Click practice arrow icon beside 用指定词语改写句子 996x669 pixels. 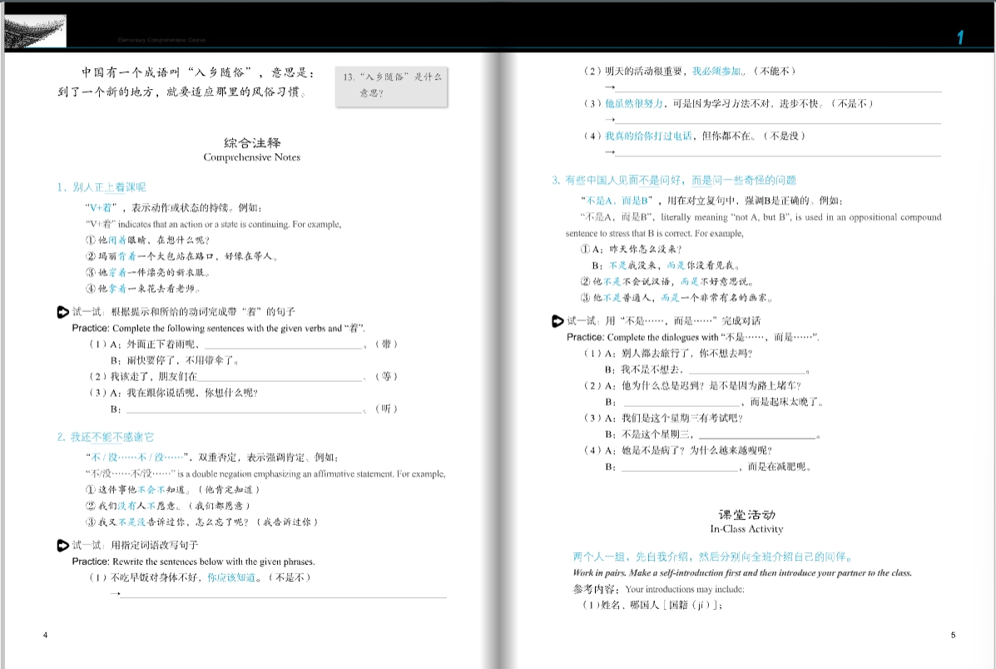click(62, 546)
